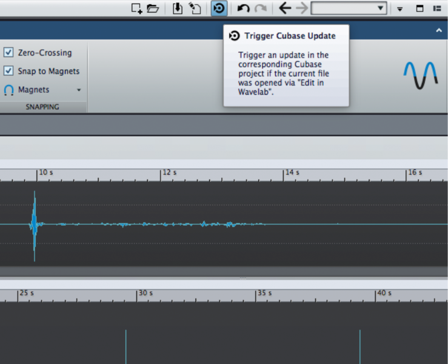
Task: Expand the Magnets dropdown arrow
Action: 79,90
